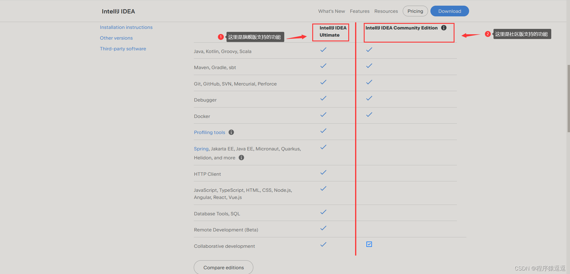Click the Compare editions button
This screenshot has height=274, width=570.
(224, 267)
